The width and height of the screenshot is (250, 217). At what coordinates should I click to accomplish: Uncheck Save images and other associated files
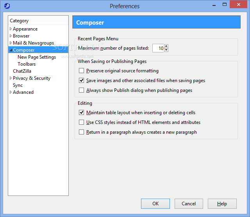coord(81,81)
